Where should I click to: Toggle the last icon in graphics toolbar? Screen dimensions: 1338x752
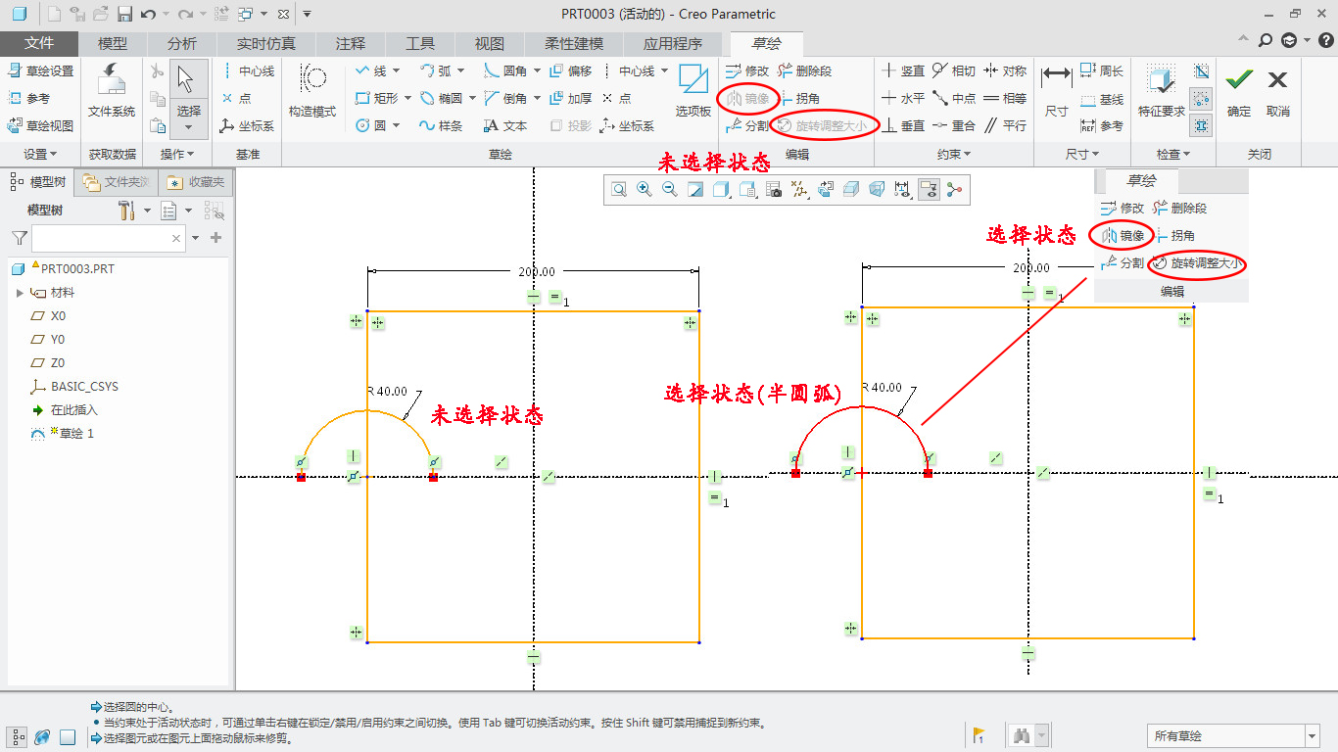click(954, 189)
